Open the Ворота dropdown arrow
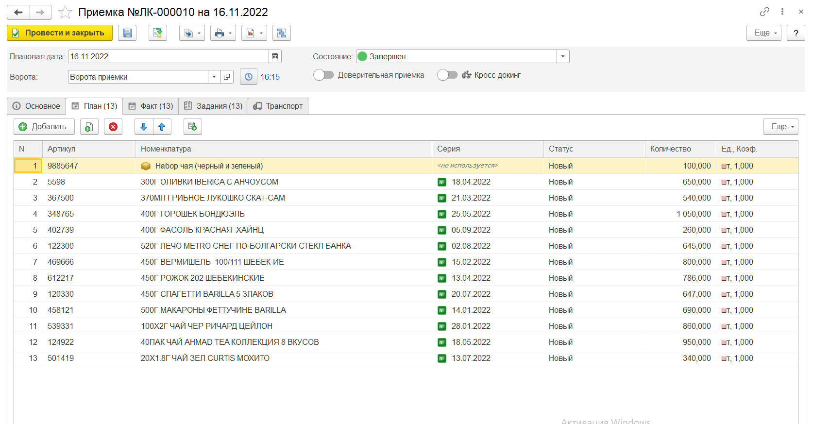This screenshot has width=813, height=424. pyautogui.click(x=214, y=77)
